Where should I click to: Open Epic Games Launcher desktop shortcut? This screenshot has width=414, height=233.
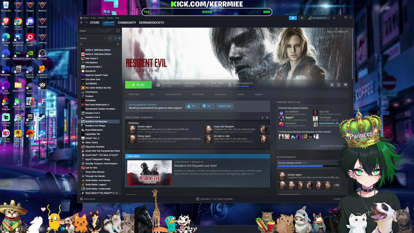click(30, 119)
